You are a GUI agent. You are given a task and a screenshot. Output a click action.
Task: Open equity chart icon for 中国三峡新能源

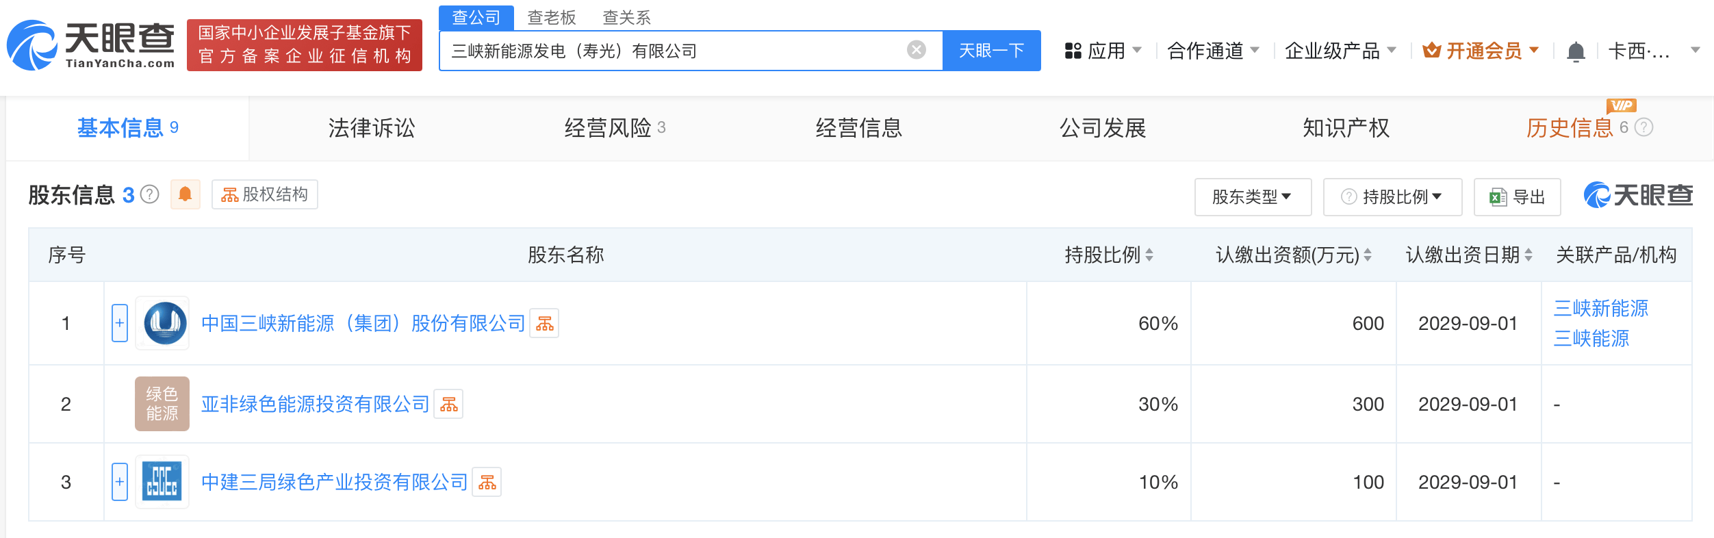545,324
